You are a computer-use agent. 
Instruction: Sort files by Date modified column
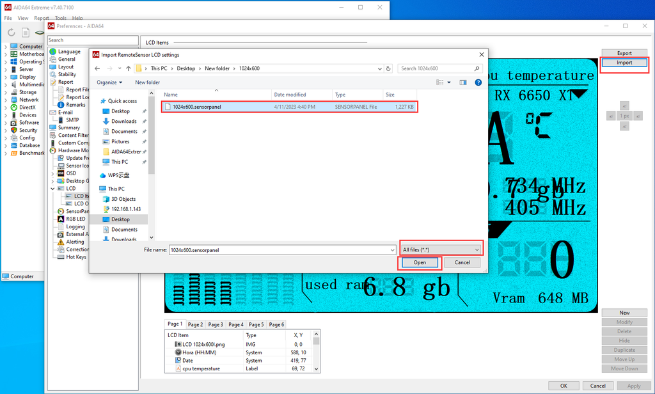(x=290, y=94)
